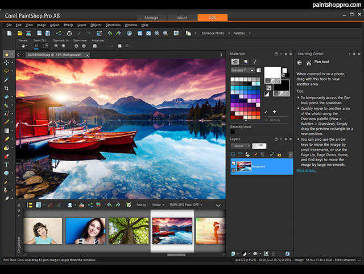The height and width of the screenshot is (274, 364).
Task: Open the RAW/JPG Pairs OFF dropdown
Action: pos(186,205)
